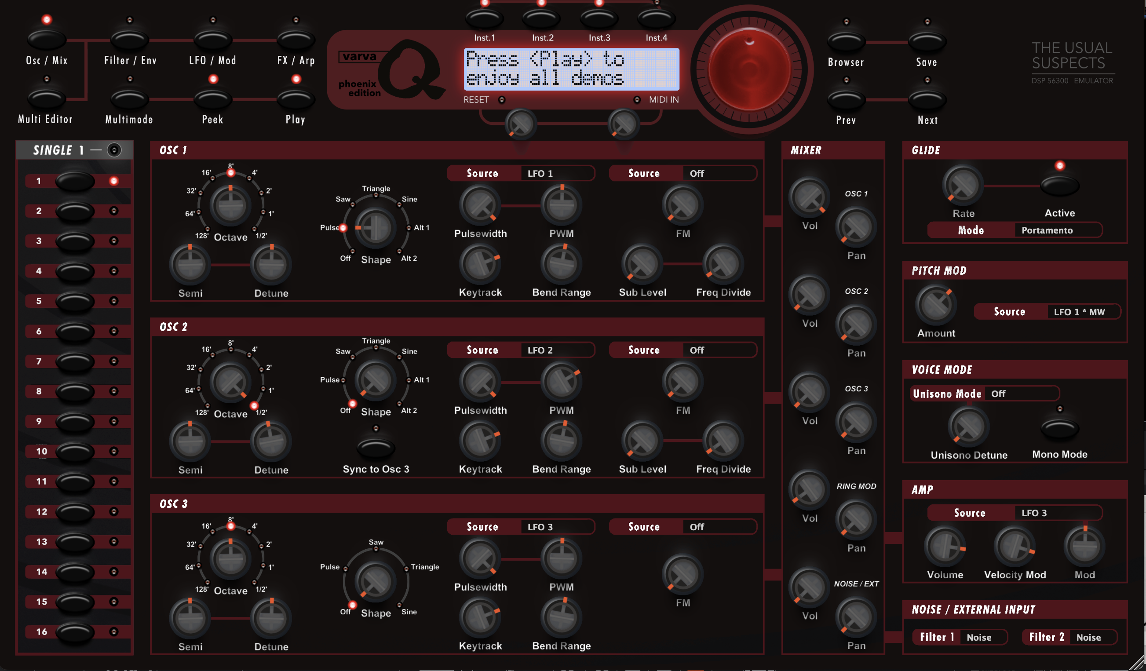Click the Mixer OSC 1 Vol knob
The width and height of the screenshot is (1146, 671).
[x=809, y=198]
